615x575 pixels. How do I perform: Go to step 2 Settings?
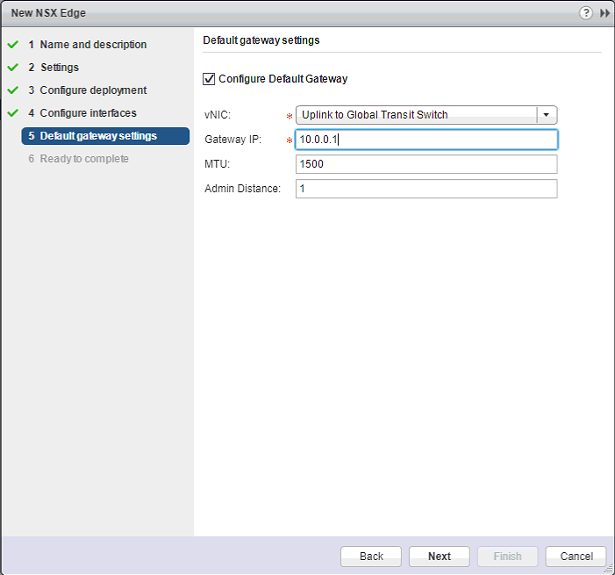[x=59, y=68]
